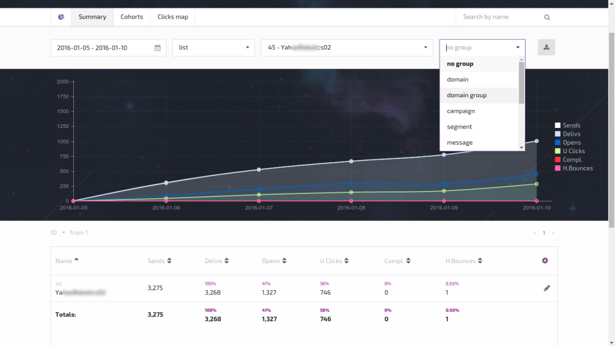
Task: Click the 1,327 Opens value in list row
Action: tap(269, 293)
